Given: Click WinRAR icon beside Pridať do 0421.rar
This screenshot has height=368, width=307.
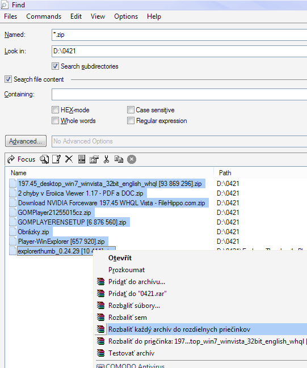Looking at the screenshot, I should pyautogui.click(x=101, y=294).
